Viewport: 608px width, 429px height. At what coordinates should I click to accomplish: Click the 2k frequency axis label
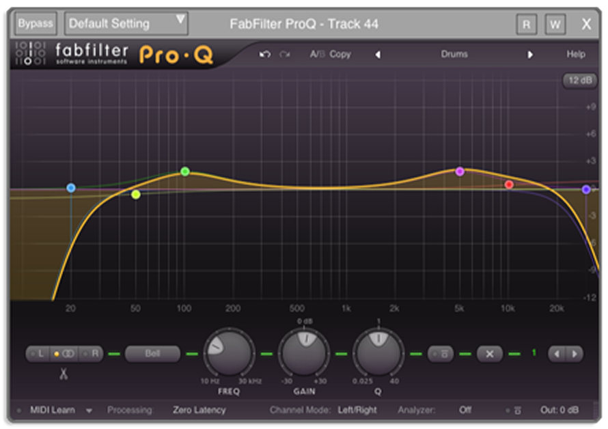[394, 308]
